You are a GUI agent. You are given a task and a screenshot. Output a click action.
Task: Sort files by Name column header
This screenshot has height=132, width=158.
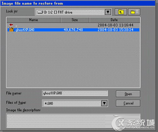point(33,20)
